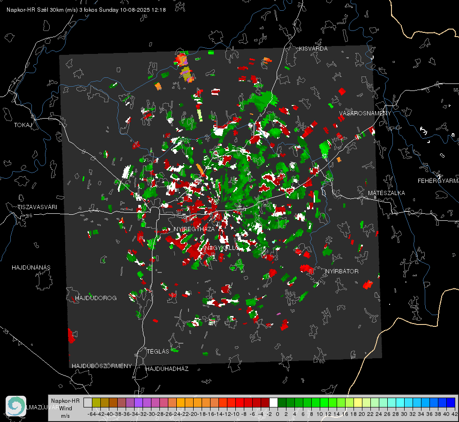This screenshot has height=422, width=459.
Task: Click the FEHÉRGYARMAT city label
Action: [438, 181]
